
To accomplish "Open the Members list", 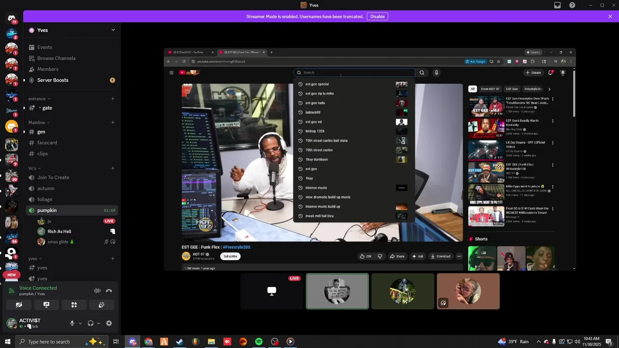I will (x=72, y=69).
